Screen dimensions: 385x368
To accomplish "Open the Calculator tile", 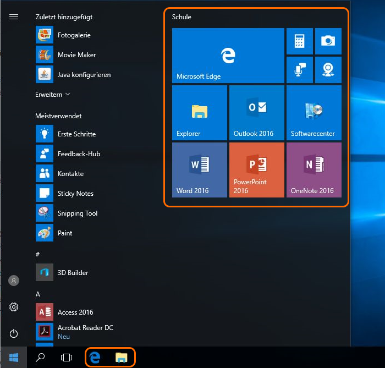I will tap(299, 41).
